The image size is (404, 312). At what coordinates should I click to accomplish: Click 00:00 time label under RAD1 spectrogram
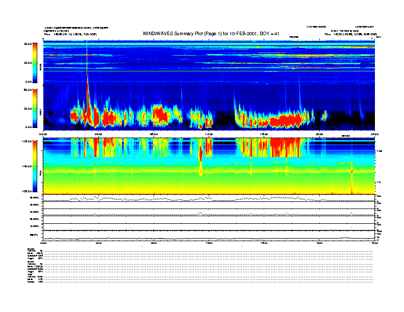[x=43, y=134]
